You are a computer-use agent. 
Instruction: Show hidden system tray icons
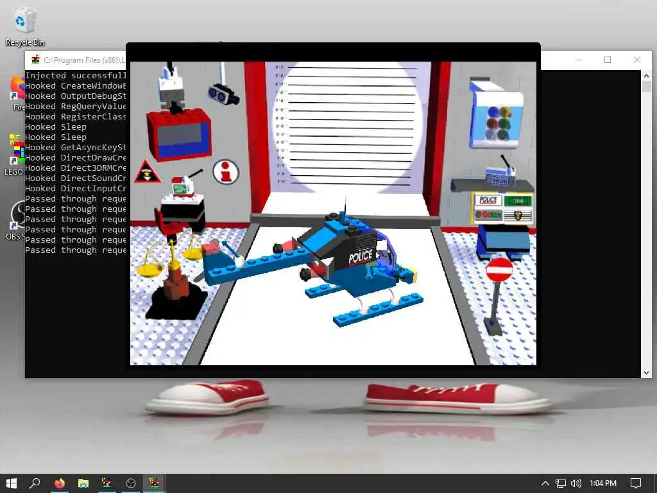[545, 483]
